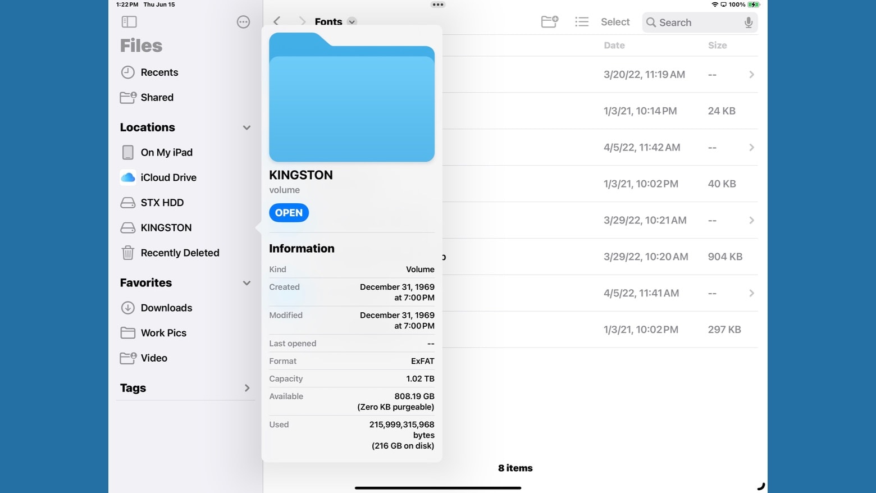Viewport: 876px width, 493px height.
Task: Open Recently Deleted trash location
Action: click(180, 253)
